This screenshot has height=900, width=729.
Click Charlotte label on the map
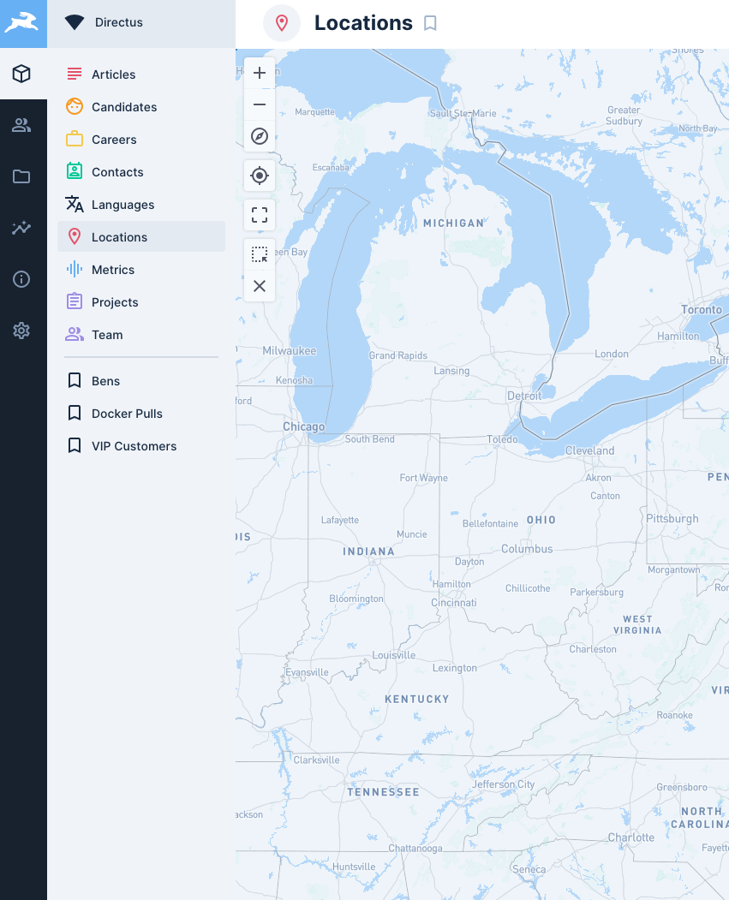[x=631, y=837]
